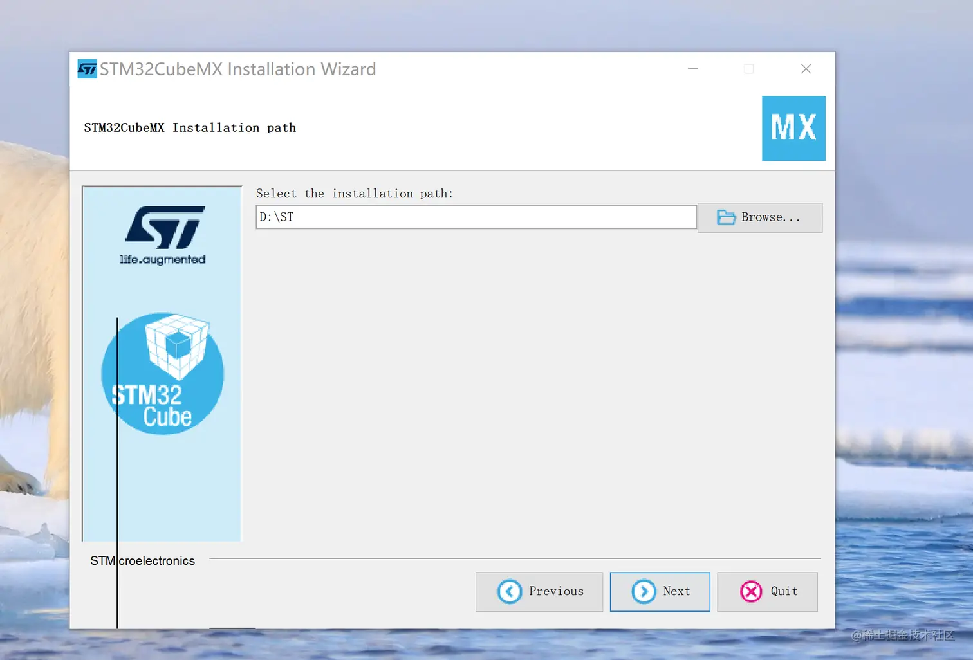Quit the installation wizard
This screenshot has height=660, width=973.
click(767, 591)
